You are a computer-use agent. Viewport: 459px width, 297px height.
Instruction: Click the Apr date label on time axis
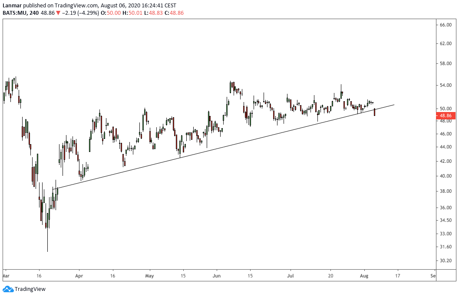click(x=79, y=276)
